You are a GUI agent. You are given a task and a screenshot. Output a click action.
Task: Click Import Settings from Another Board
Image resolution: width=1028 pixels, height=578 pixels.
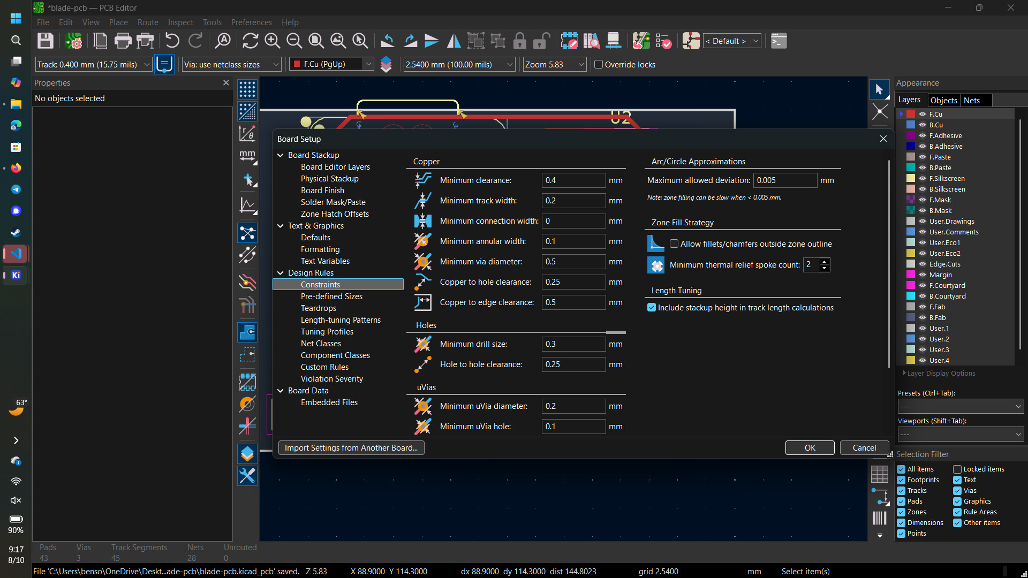tap(351, 448)
